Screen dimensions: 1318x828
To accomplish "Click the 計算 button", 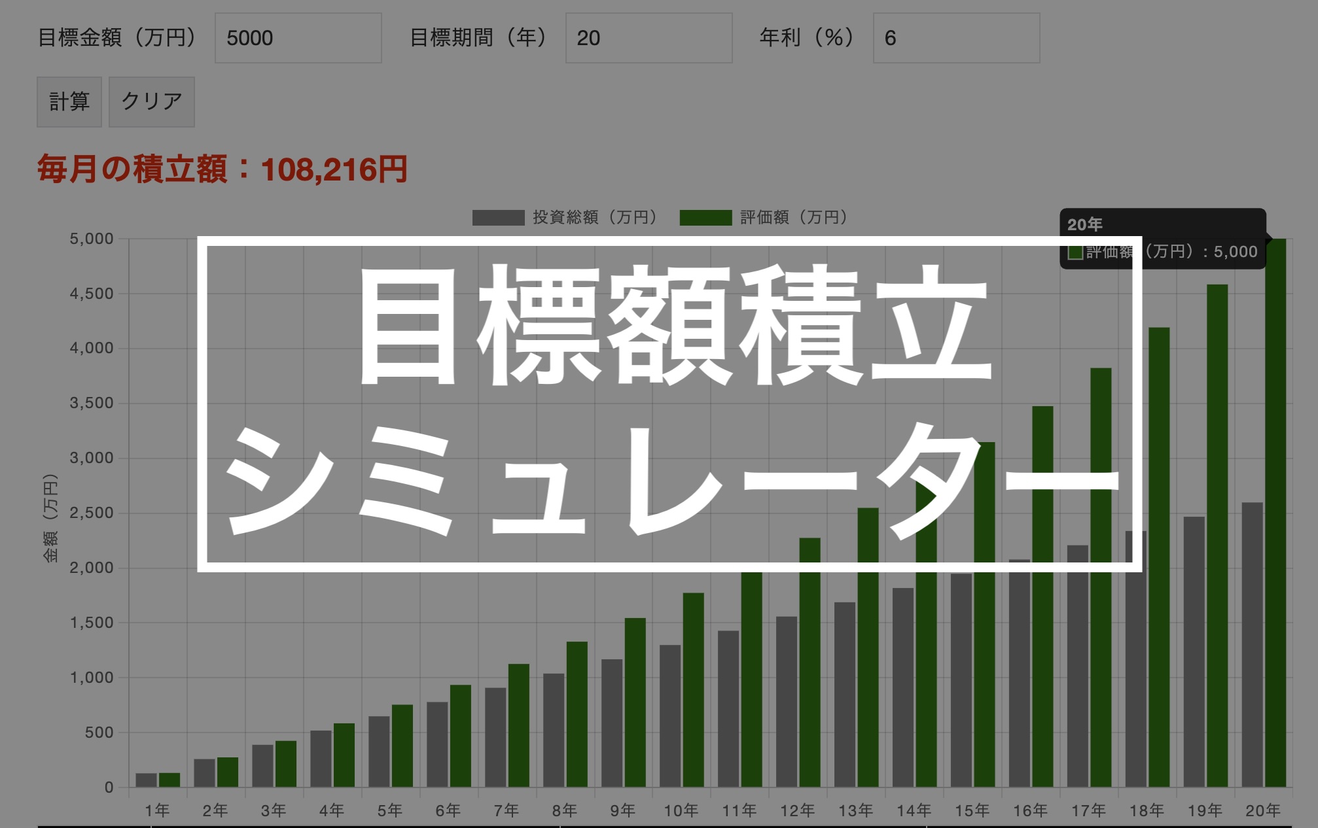I will point(69,101).
